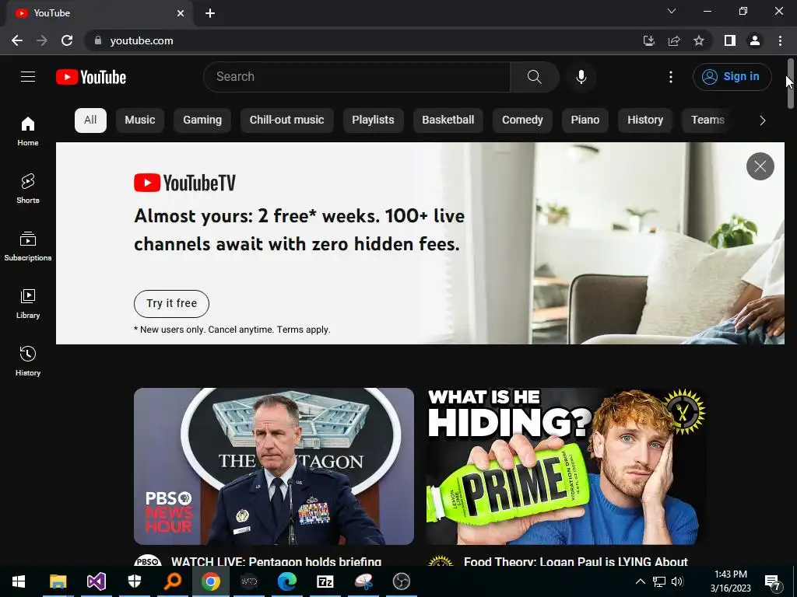Click the YouTube logo
Screen dimensions: 797x597
click(91, 77)
